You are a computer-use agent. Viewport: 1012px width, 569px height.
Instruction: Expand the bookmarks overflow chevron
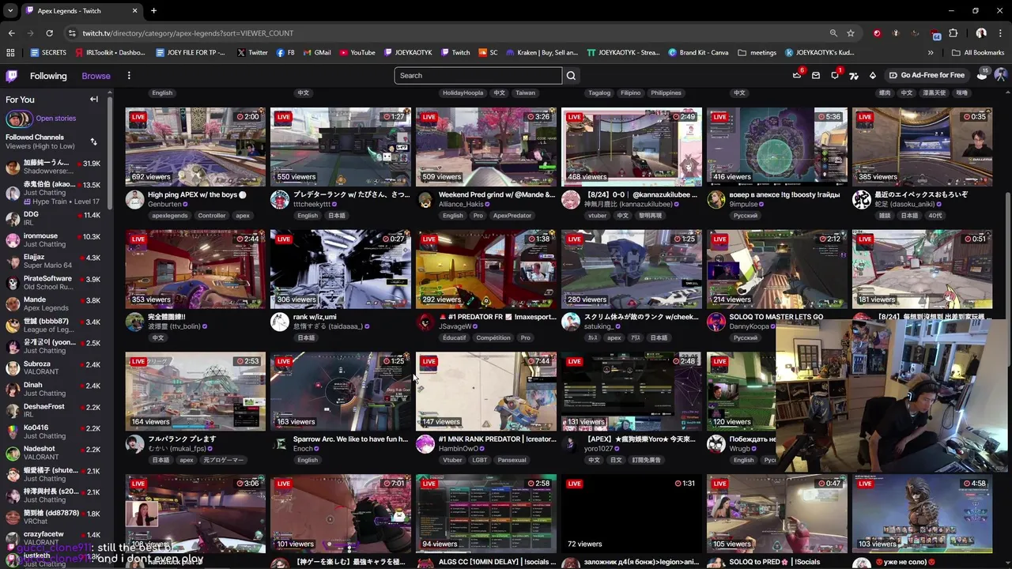click(931, 53)
